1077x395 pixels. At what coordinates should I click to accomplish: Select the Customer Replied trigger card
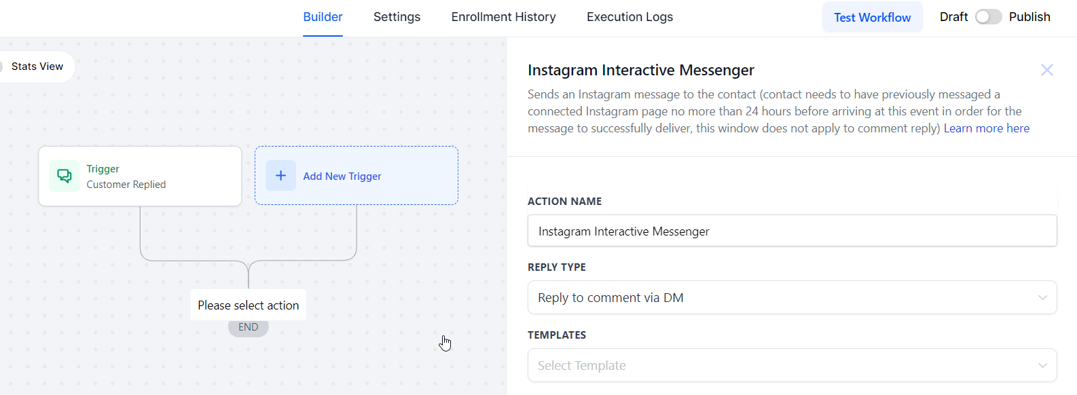(x=140, y=176)
